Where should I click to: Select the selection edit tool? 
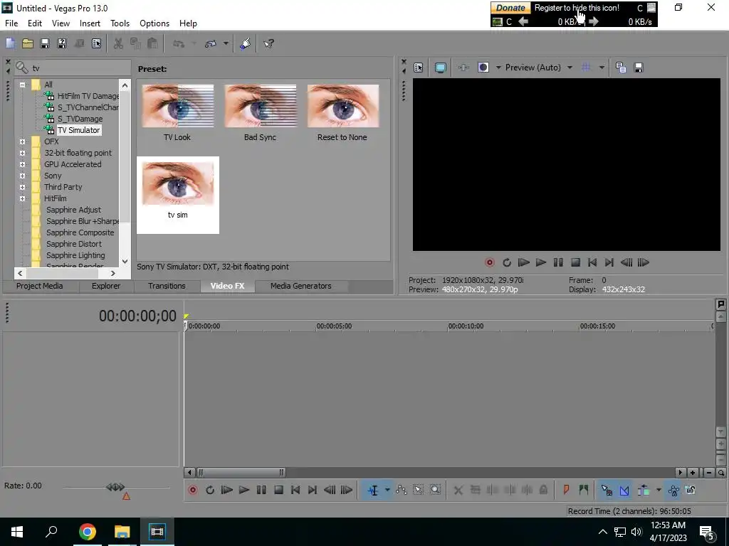tap(418, 490)
